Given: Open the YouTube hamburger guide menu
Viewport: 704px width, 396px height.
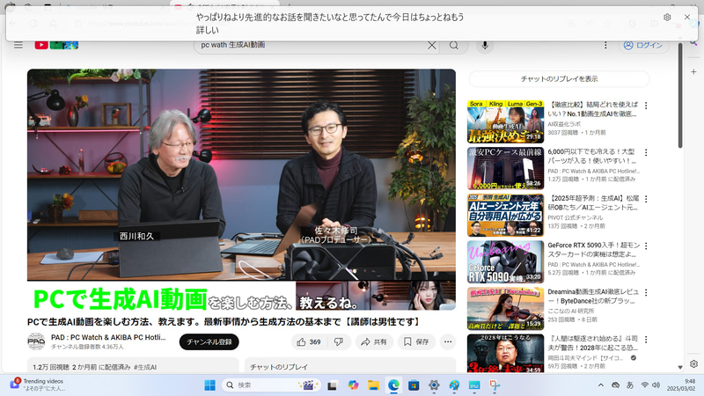Looking at the screenshot, I should 18,45.
